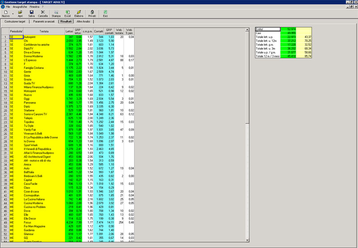Select the Entita' field in summary panel

(x=267, y=29)
